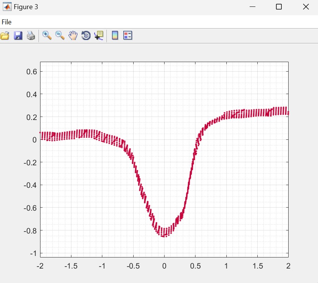Screen dimensions: 318x283
Task: Click the Figure 3 title bar text
Action: click(x=26, y=7)
